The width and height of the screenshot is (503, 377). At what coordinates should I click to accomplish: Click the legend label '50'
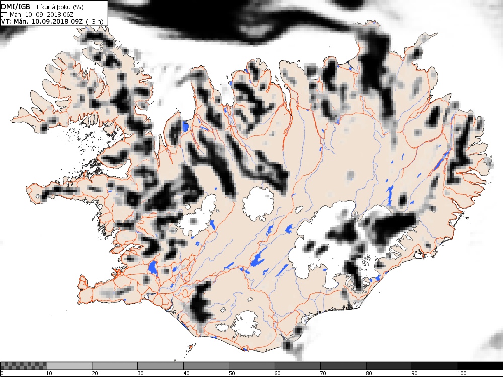click(x=232, y=373)
